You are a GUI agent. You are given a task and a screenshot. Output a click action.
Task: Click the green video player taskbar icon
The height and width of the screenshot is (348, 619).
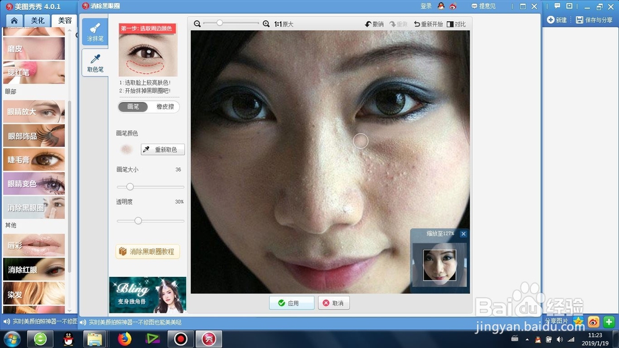(x=152, y=339)
